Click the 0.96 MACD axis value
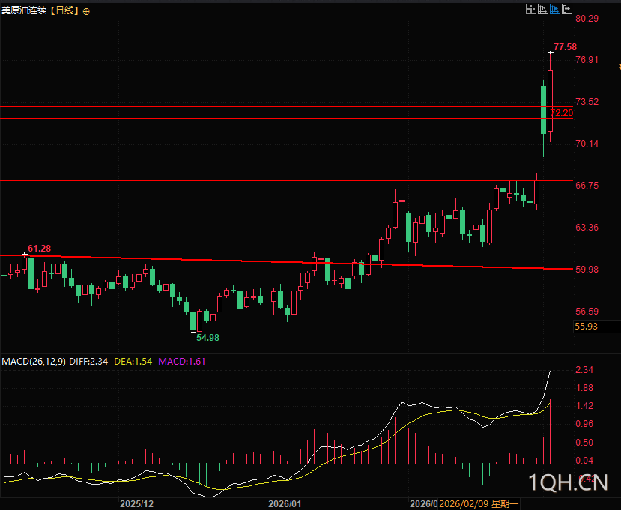621x510 pixels. click(584, 424)
